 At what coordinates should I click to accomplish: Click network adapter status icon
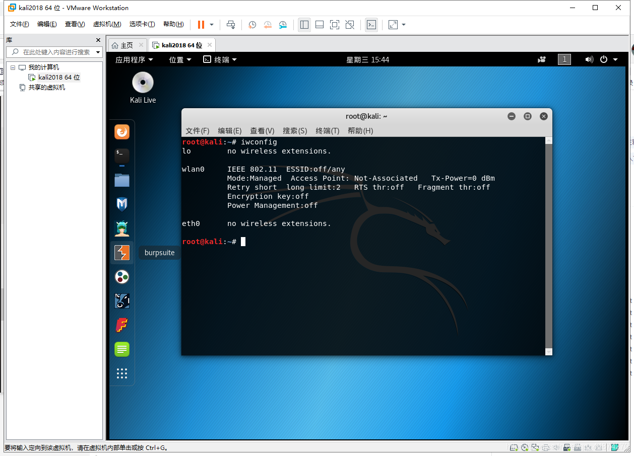click(x=536, y=447)
